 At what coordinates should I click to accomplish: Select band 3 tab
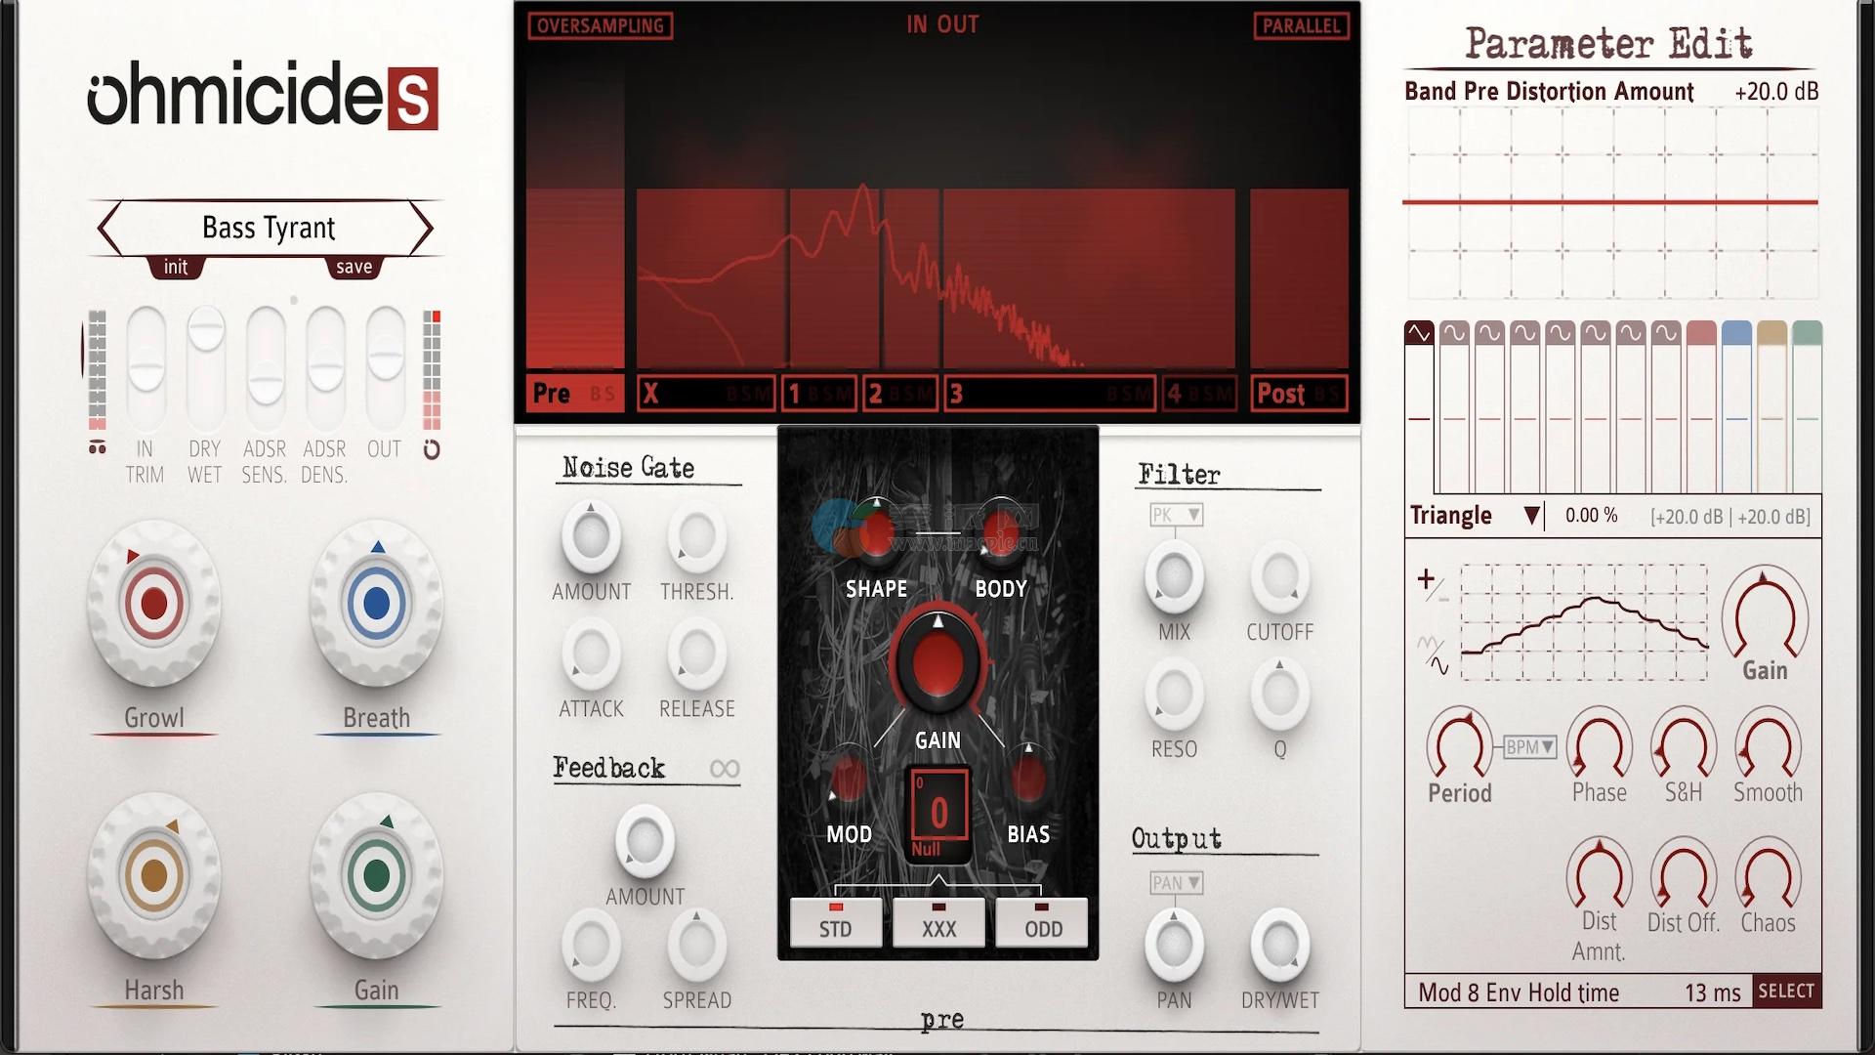click(1050, 393)
